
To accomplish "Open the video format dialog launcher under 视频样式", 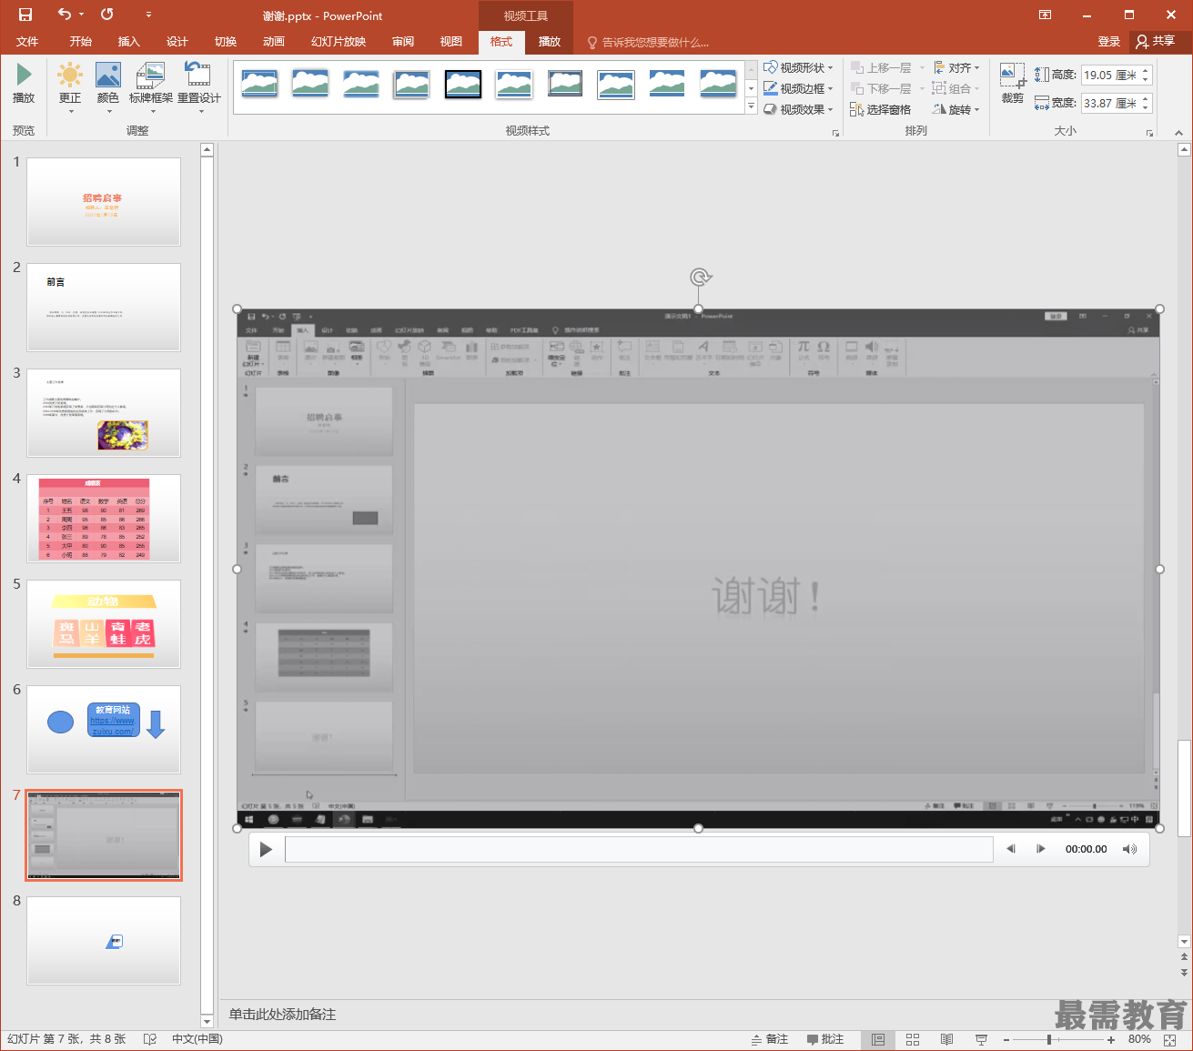I will click(x=835, y=133).
